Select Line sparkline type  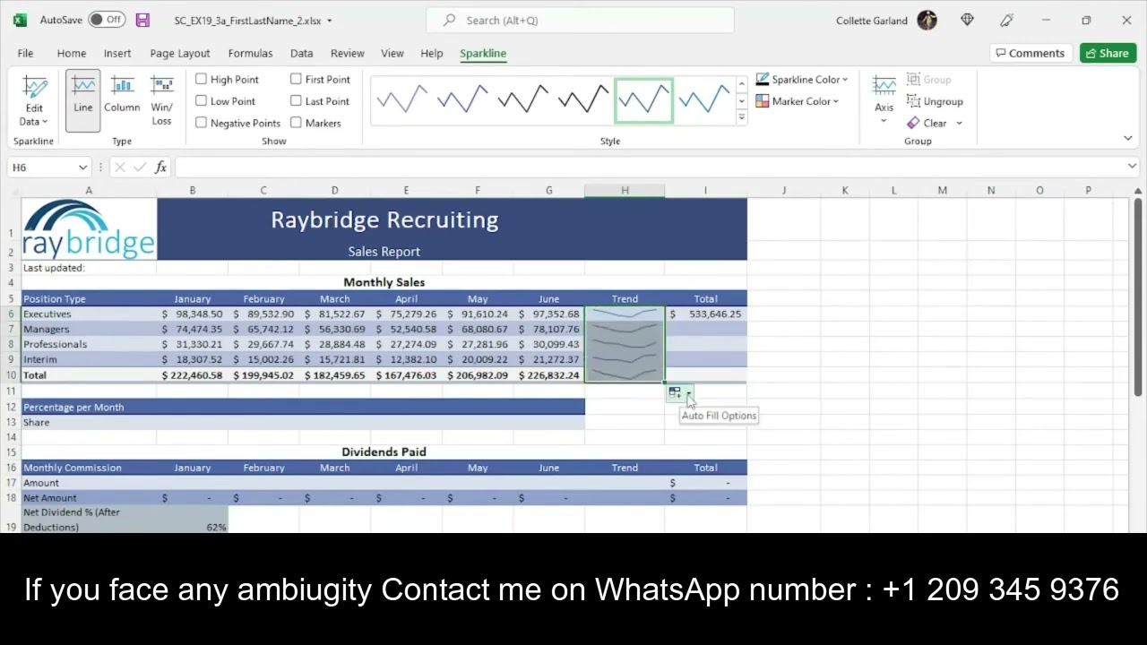(82, 100)
